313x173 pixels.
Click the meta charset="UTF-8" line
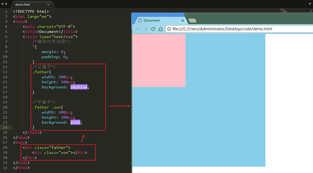[49, 27]
